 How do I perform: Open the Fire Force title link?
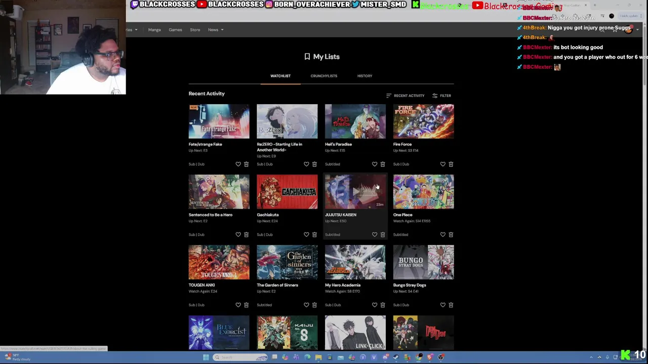[x=402, y=144]
